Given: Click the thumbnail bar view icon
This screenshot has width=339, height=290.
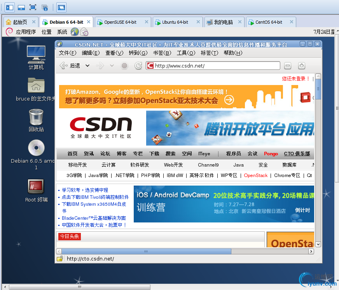Looking at the screenshot, I should [21, 7].
